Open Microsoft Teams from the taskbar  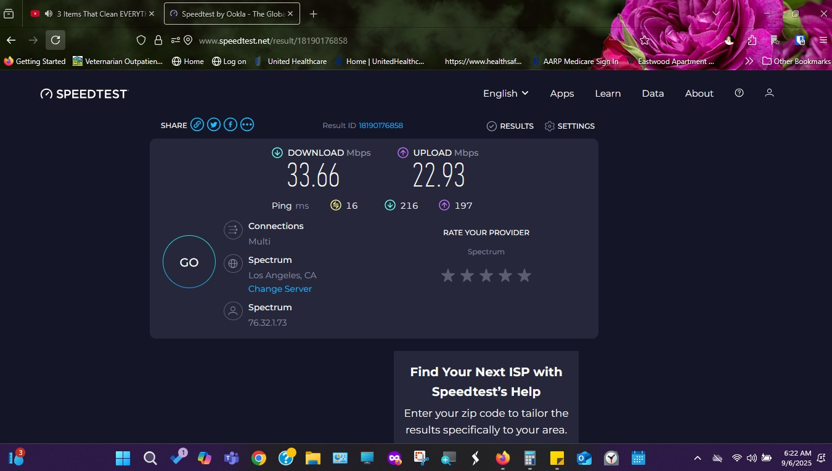(232, 458)
